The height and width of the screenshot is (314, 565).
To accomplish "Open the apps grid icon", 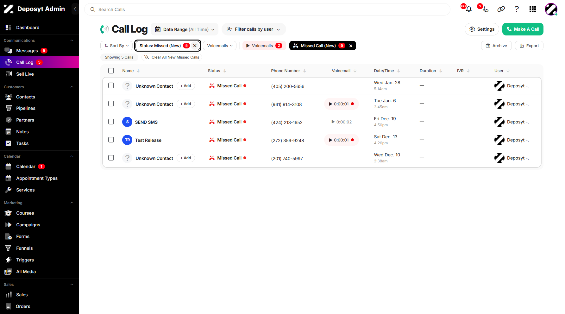I will click(x=533, y=9).
